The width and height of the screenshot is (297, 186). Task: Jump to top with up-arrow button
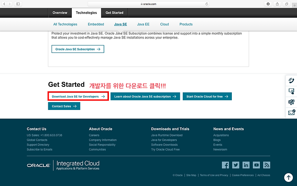point(288,178)
